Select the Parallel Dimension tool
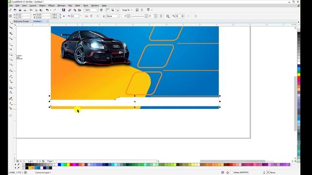Image resolution: width=312 pixels, height=175 pixels. click(11, 77)
